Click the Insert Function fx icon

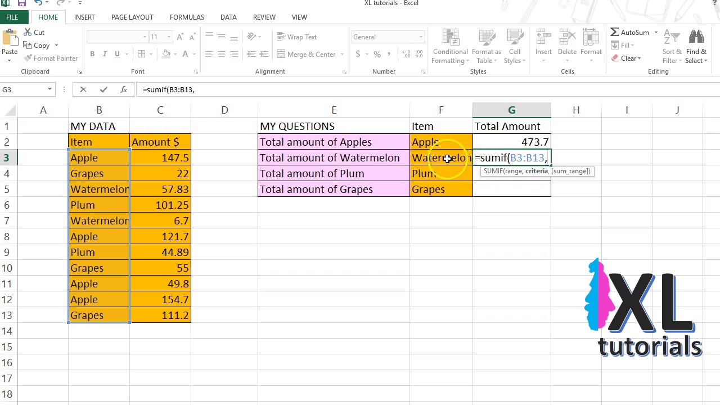pyautogui.click(x=124, y=89)
